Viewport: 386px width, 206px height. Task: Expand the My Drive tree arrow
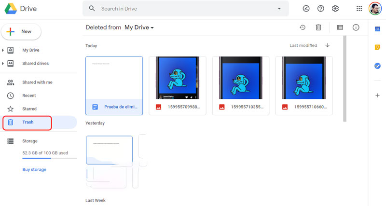tap(3, 50)
